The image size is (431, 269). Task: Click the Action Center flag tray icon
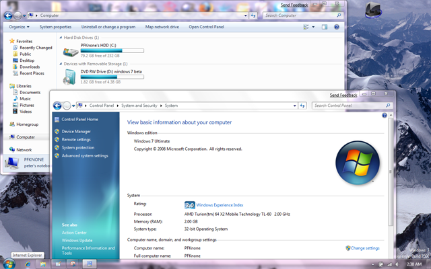click(381, 264)
